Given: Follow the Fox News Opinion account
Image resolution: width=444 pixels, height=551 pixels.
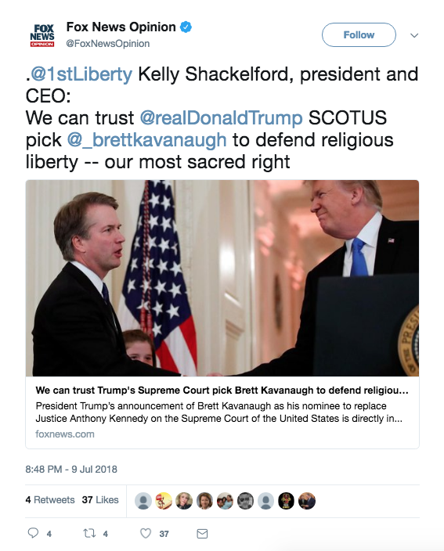Looking at the screenshot, I should (359, 34).
